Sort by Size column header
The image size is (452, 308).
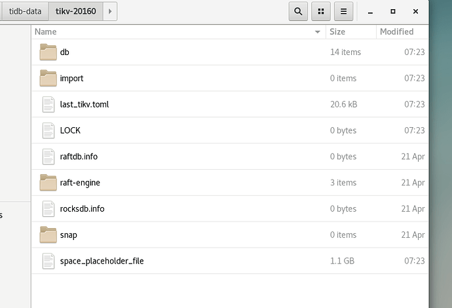tap(351, 31)
